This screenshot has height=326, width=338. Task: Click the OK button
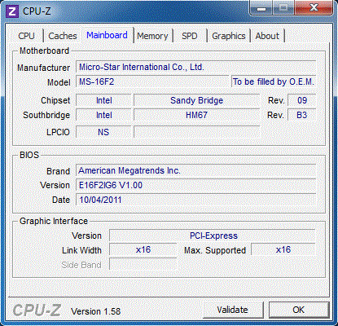coord(299,310)
